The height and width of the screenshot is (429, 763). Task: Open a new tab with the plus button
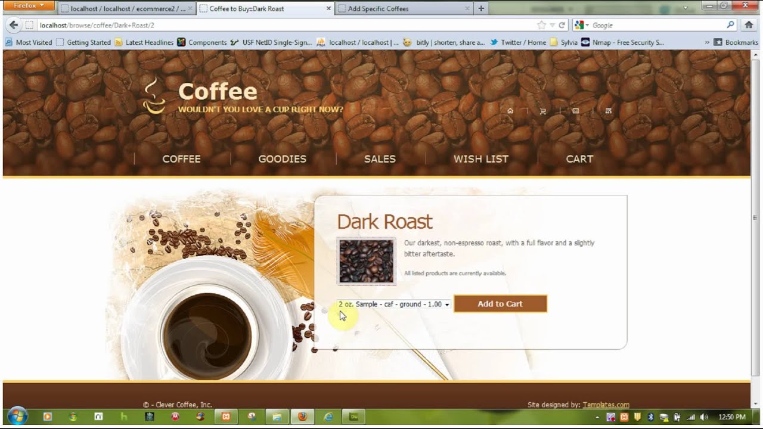[480, 8]
